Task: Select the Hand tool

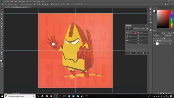Action: pyautogui.click(x=2, y=52)
